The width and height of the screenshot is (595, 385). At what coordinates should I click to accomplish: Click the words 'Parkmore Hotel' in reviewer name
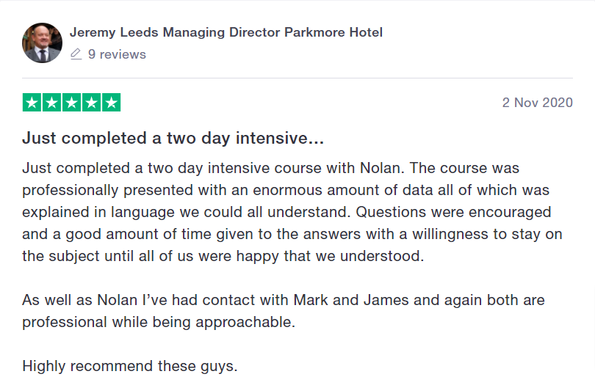click(x=333, y=32)
